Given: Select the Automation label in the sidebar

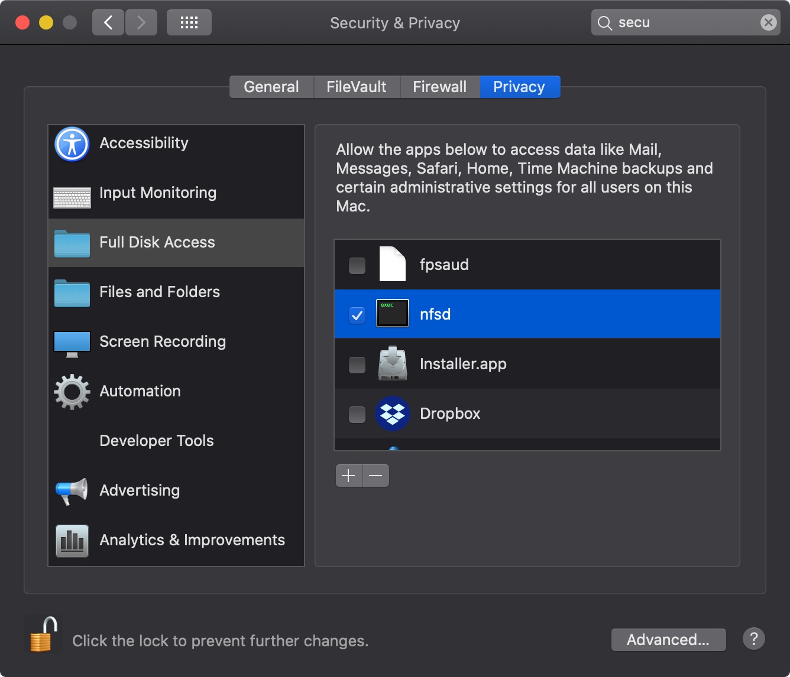Looking at the screenshot, I should point(140,391).
